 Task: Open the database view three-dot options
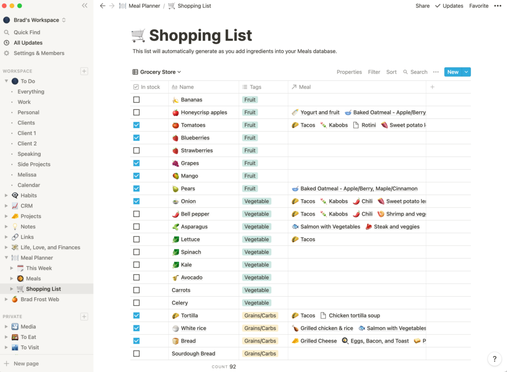coord(436,72)
